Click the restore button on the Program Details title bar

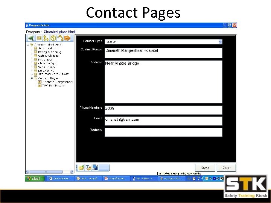230,25
